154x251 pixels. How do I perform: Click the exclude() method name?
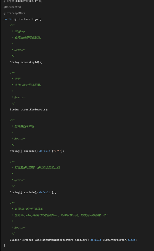[x=31, y=192]
